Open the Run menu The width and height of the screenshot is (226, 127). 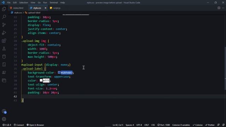(x=45, y=2)
